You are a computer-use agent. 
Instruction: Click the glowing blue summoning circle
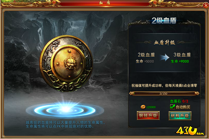pos(65,110)
